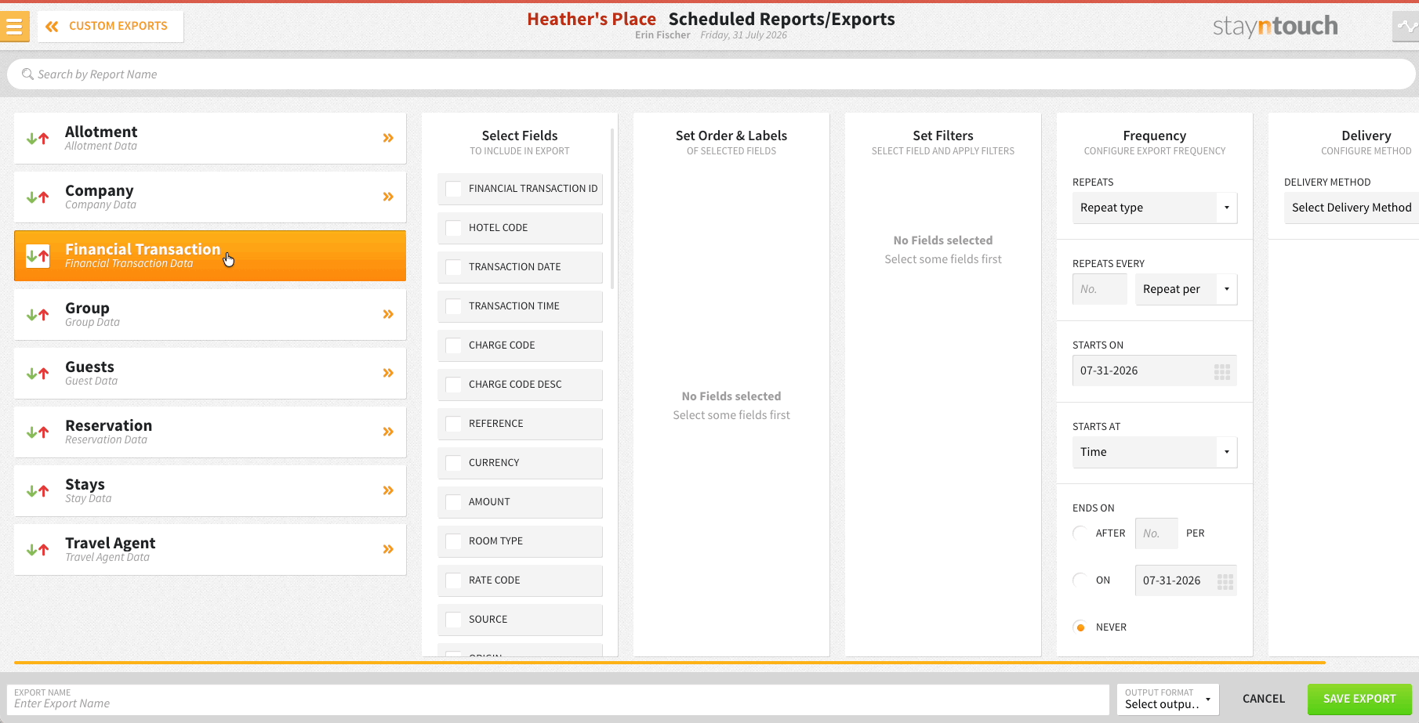Screen dimensions: 1419x723
Task: Open the Repeat per dropdown
Action: click(1186, 289)
